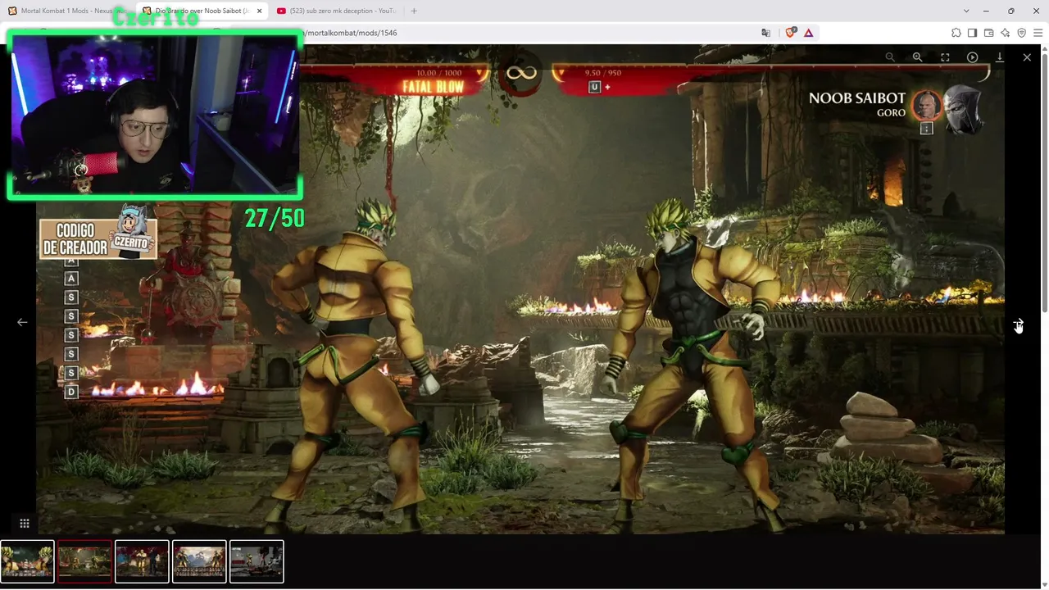Image resolution: width=1049 pixels, height=590 pixels.
Task: Toggle the browser sidebar panel
Action: pyautogui.click(x=972, y=33)
